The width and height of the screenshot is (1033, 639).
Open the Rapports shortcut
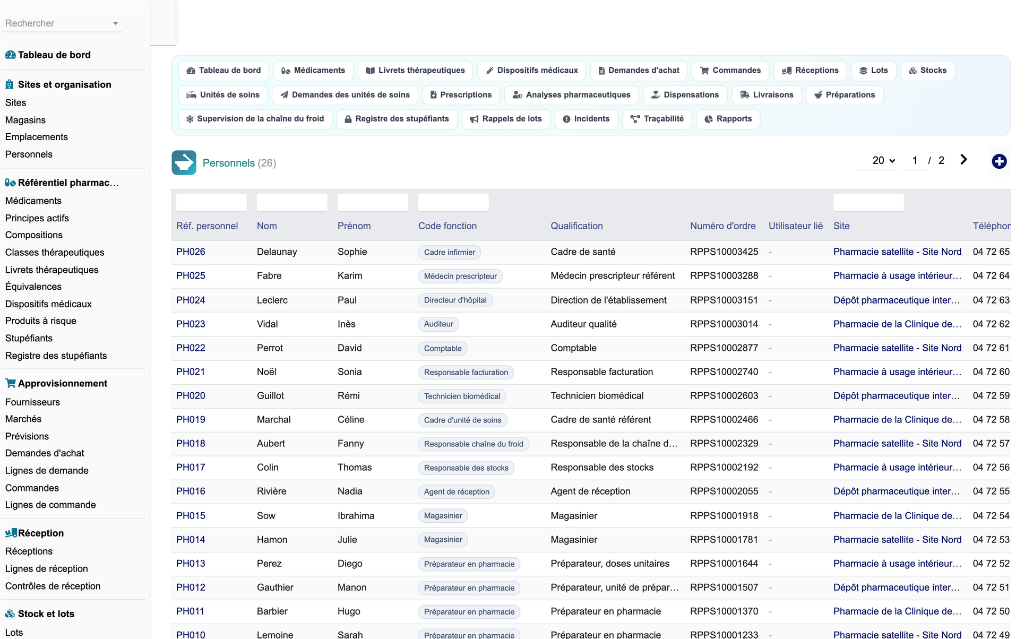[728, 119]
